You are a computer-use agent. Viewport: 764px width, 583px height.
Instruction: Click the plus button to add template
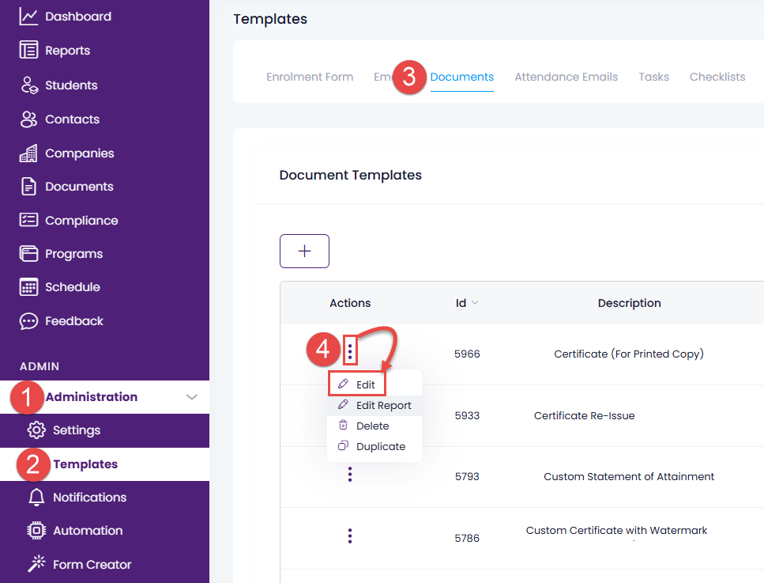point(304,252)
